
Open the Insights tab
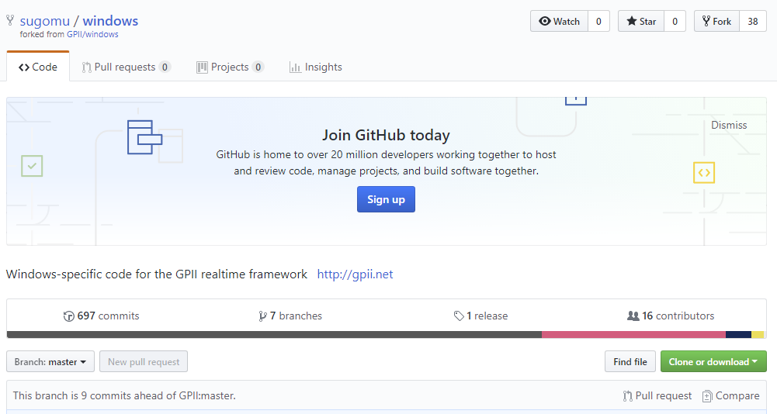tap(316, 67)
